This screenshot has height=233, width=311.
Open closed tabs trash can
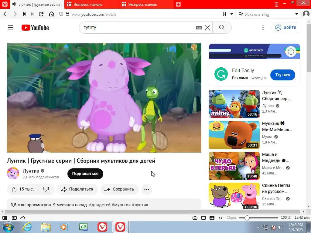[276, 4]
